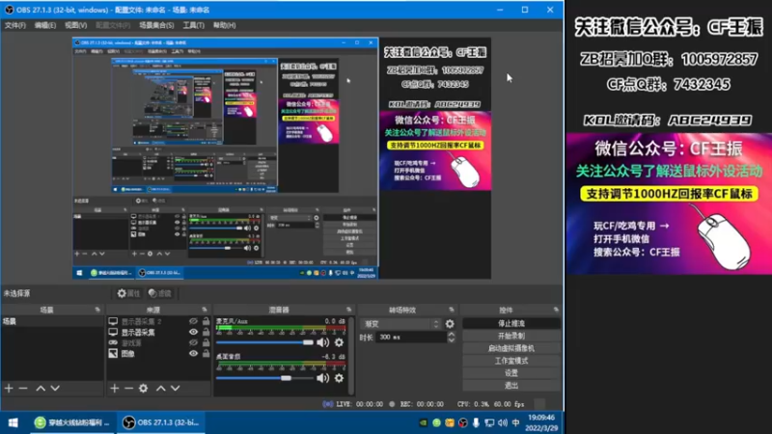Move source up in the sources list
Viewport: 772px width, 434px height.
[160, 389]
